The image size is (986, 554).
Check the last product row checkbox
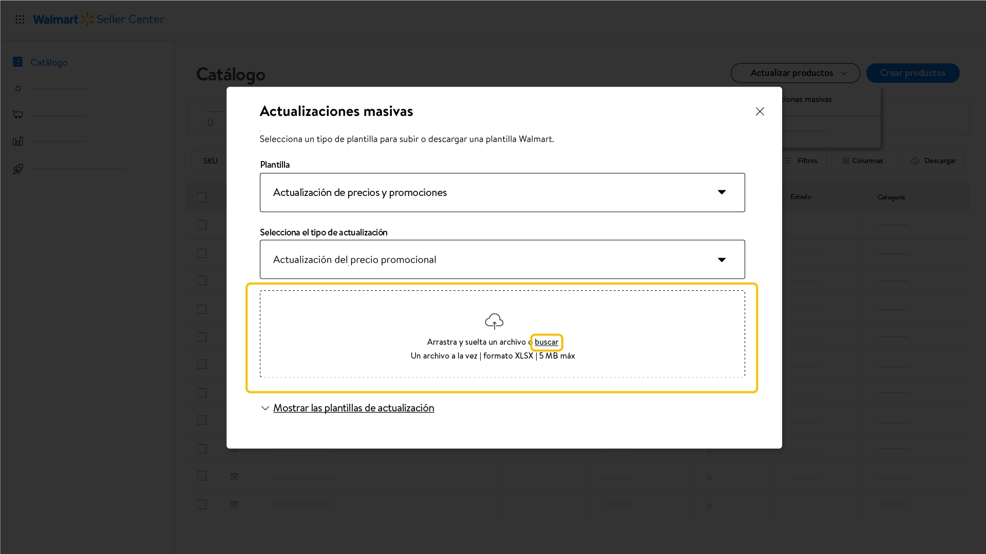(x=202, y=504)
